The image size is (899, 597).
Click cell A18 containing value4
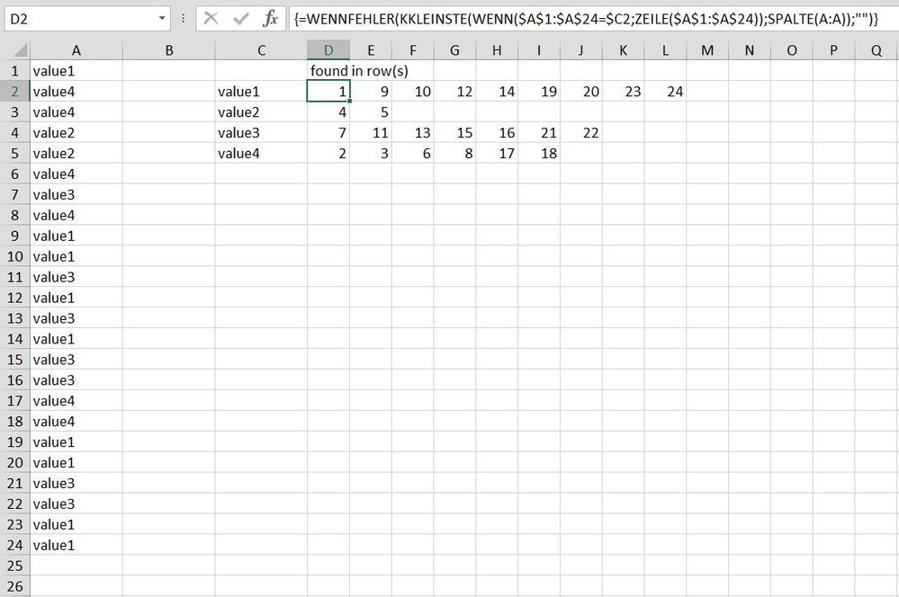click(x=76, y=422)
